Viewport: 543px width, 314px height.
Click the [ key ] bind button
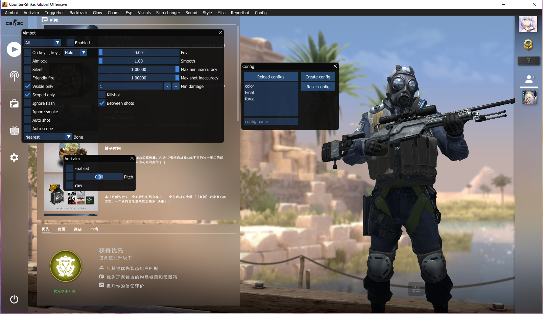[54, 53]
